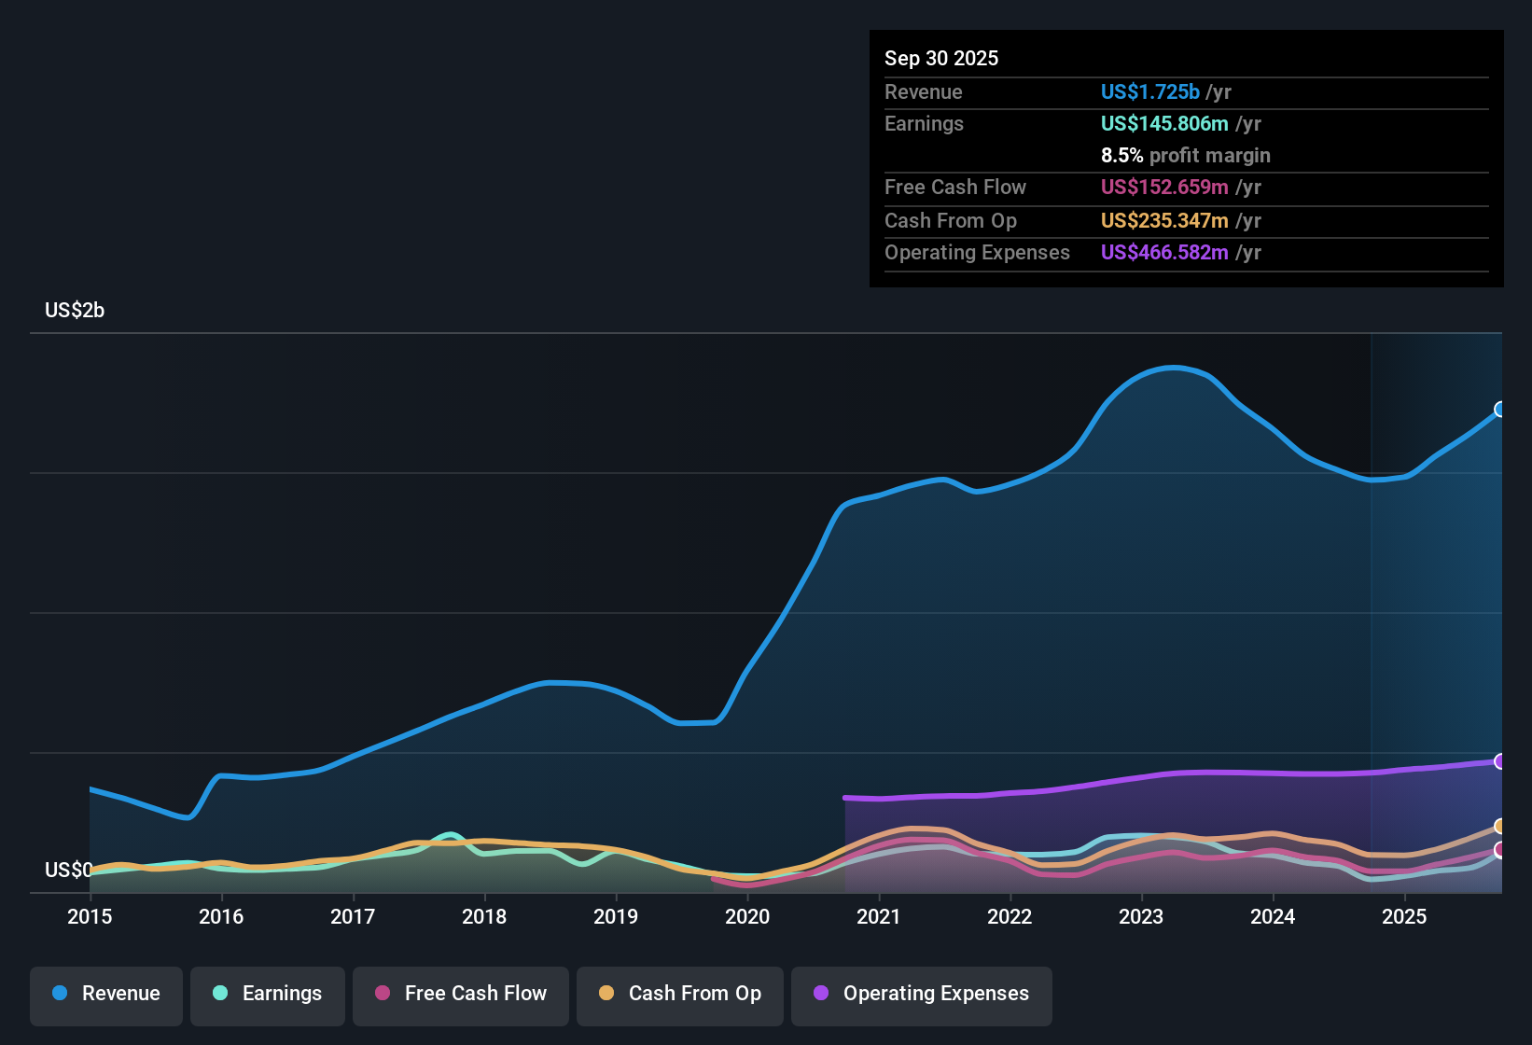Open the Operating Expenses legend entry
Screen dimensions: 1532x1045
[x=921, y=994]
